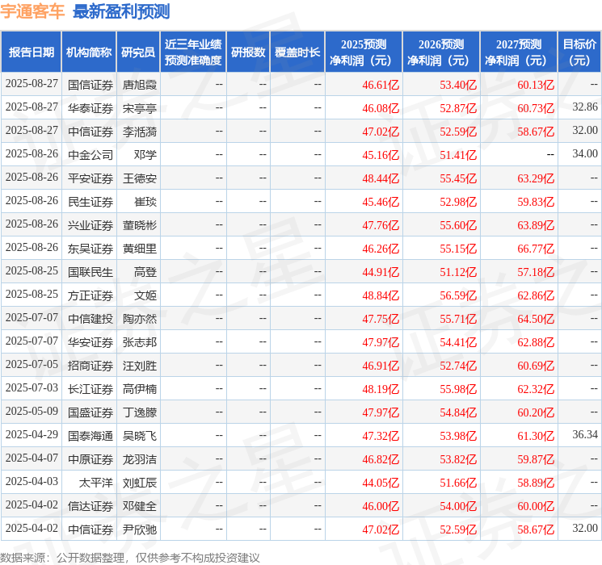Click the 研报数 column header
This screenshot has width=602, height=565.
point(248,52)
